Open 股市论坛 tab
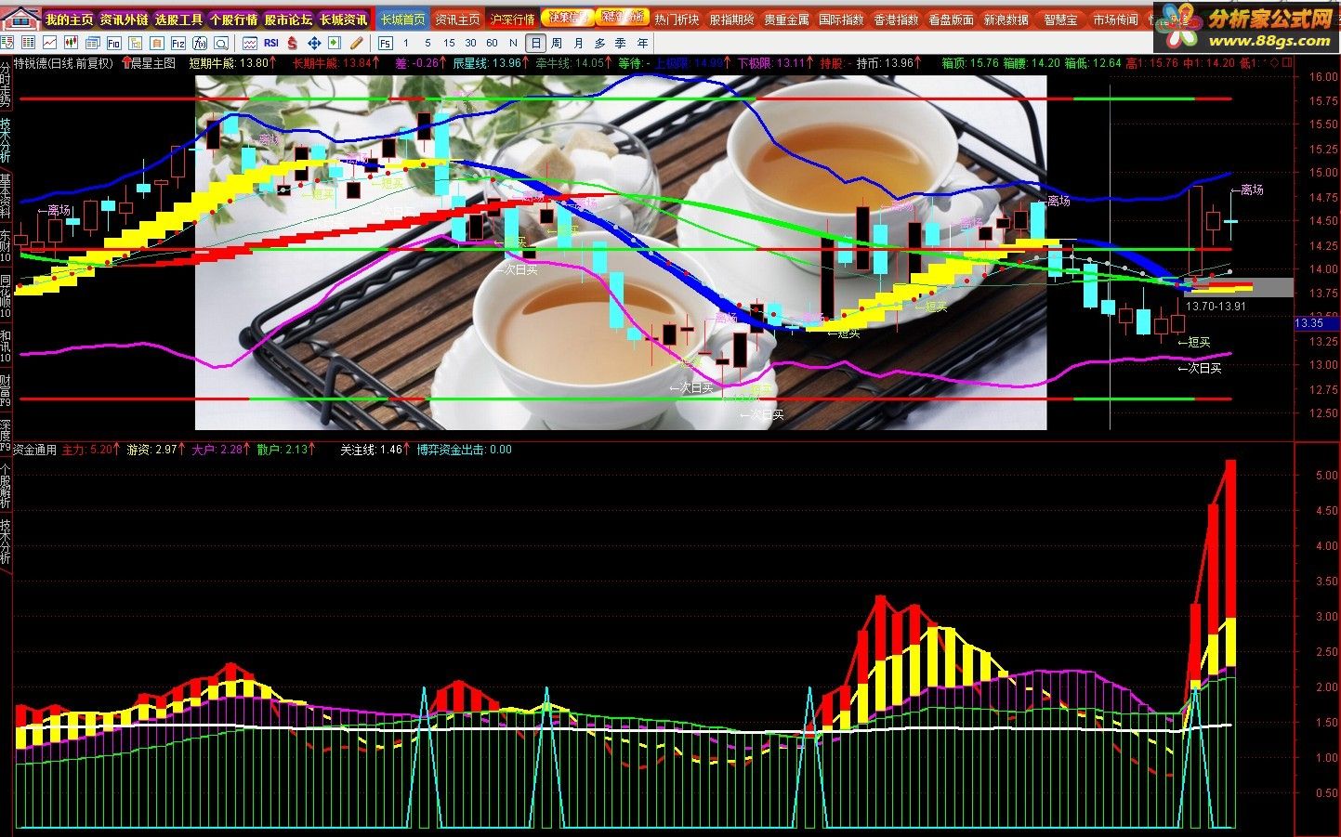 click(288, 19)
